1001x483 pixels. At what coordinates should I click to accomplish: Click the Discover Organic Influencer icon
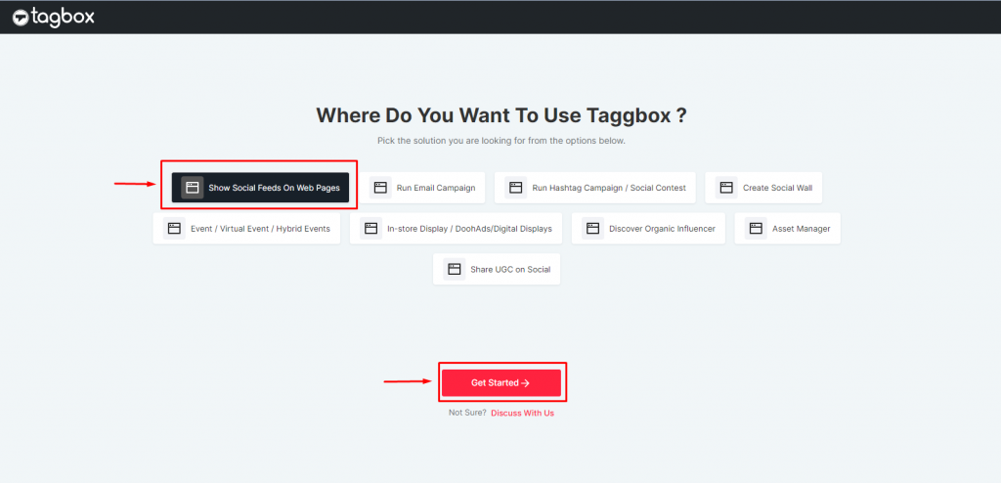click(x=592, y=229)
